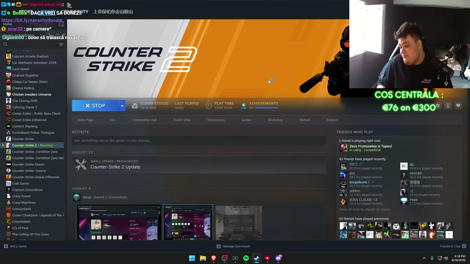Click the Cry of Fear game icon
The image size is (470, 264).
point(8,228)
